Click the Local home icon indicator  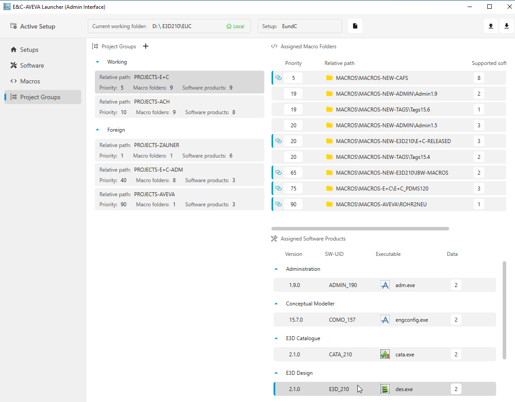pyautogui.click(x=229, y=26)
